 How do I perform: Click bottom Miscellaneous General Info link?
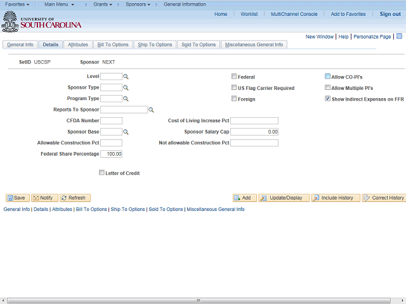(x=216, y=209)
